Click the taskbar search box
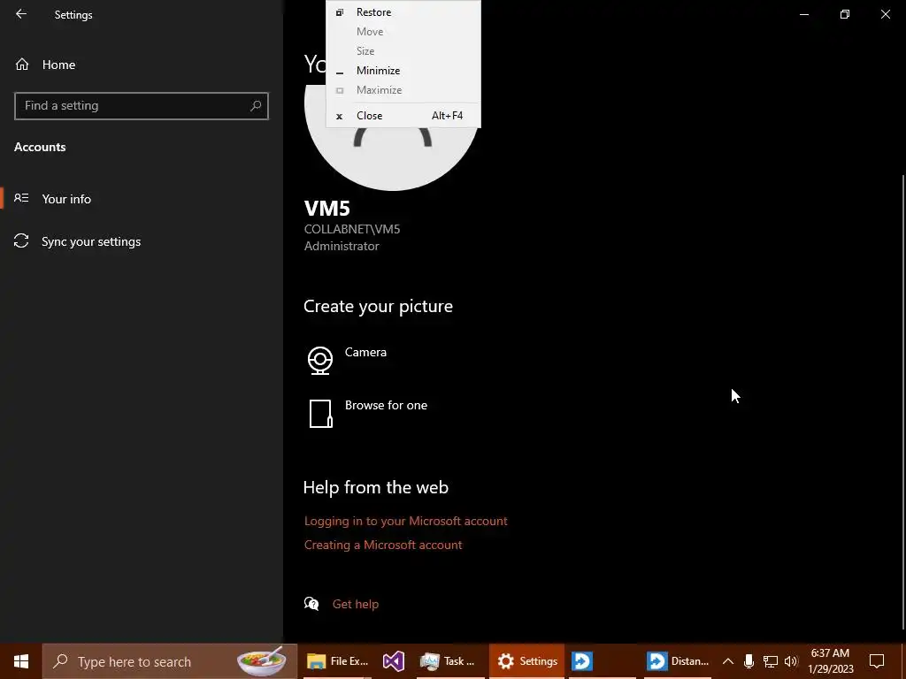The height and width of the screenshot is (679, 906). point(170,661)
